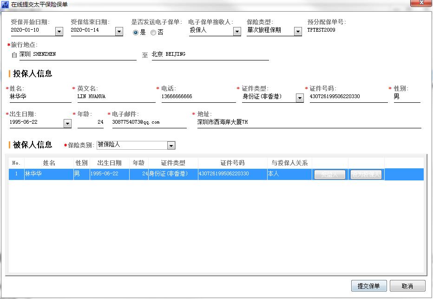Expand the 电子保单接收人 dropdown
This screenshot has width=433, height=299.
237,31
